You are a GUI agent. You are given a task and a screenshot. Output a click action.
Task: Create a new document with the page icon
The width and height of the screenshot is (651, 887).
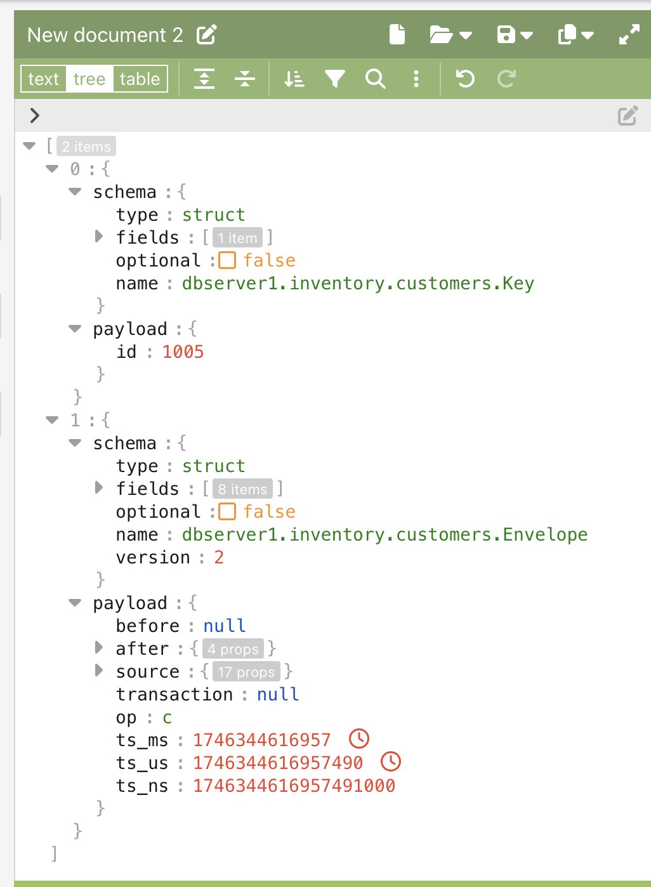pyautogui.click(x=397, y=34)
